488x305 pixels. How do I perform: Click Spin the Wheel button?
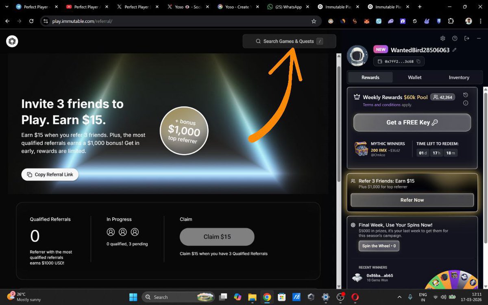(379, 246)
